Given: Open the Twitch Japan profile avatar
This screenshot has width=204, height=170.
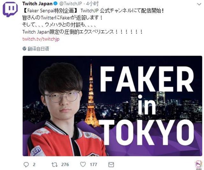Looking at the screenshot, I should click(x=11, y=9).
